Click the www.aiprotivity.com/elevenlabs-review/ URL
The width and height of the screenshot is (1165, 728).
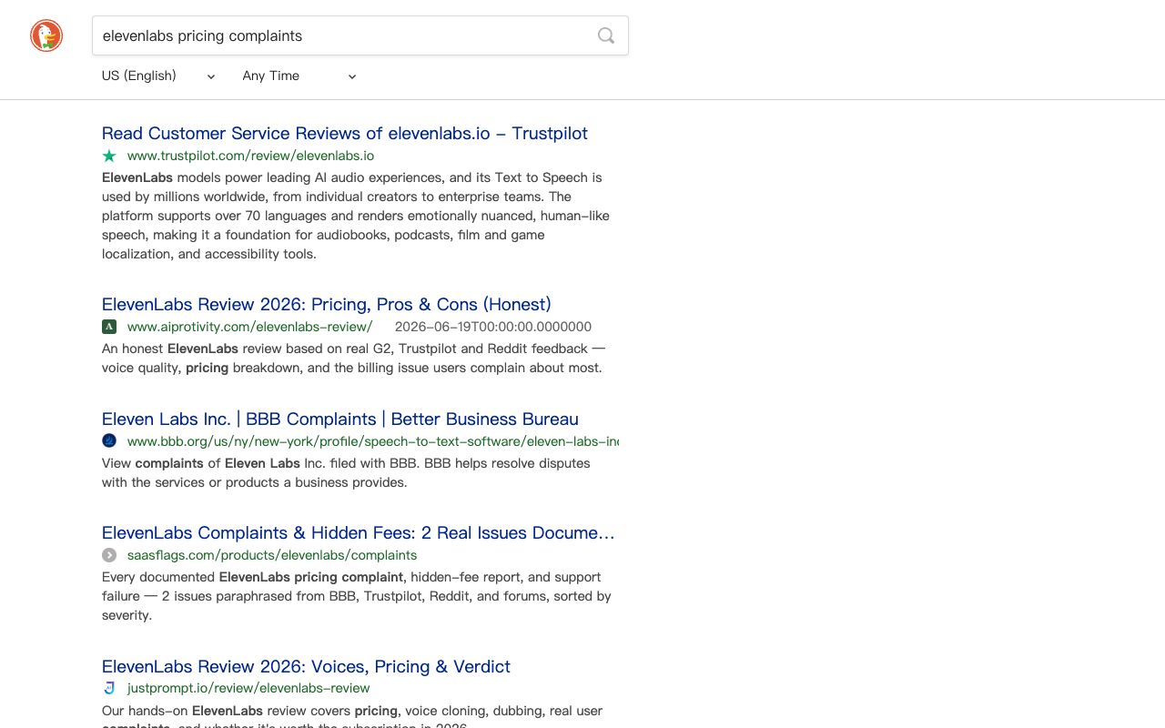250,327
